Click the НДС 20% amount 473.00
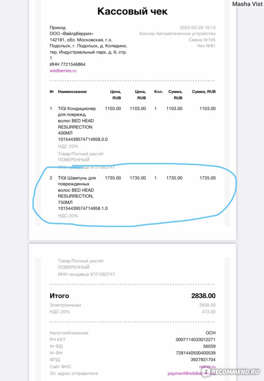264x381 pixels. [x=208, y=312]
